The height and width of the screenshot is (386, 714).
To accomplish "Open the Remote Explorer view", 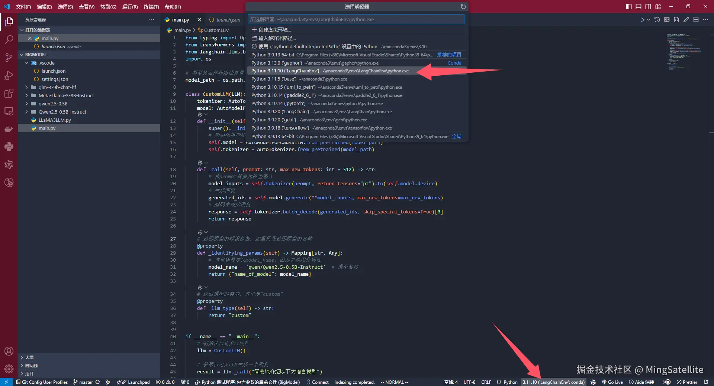I will (x=9, y=111).
